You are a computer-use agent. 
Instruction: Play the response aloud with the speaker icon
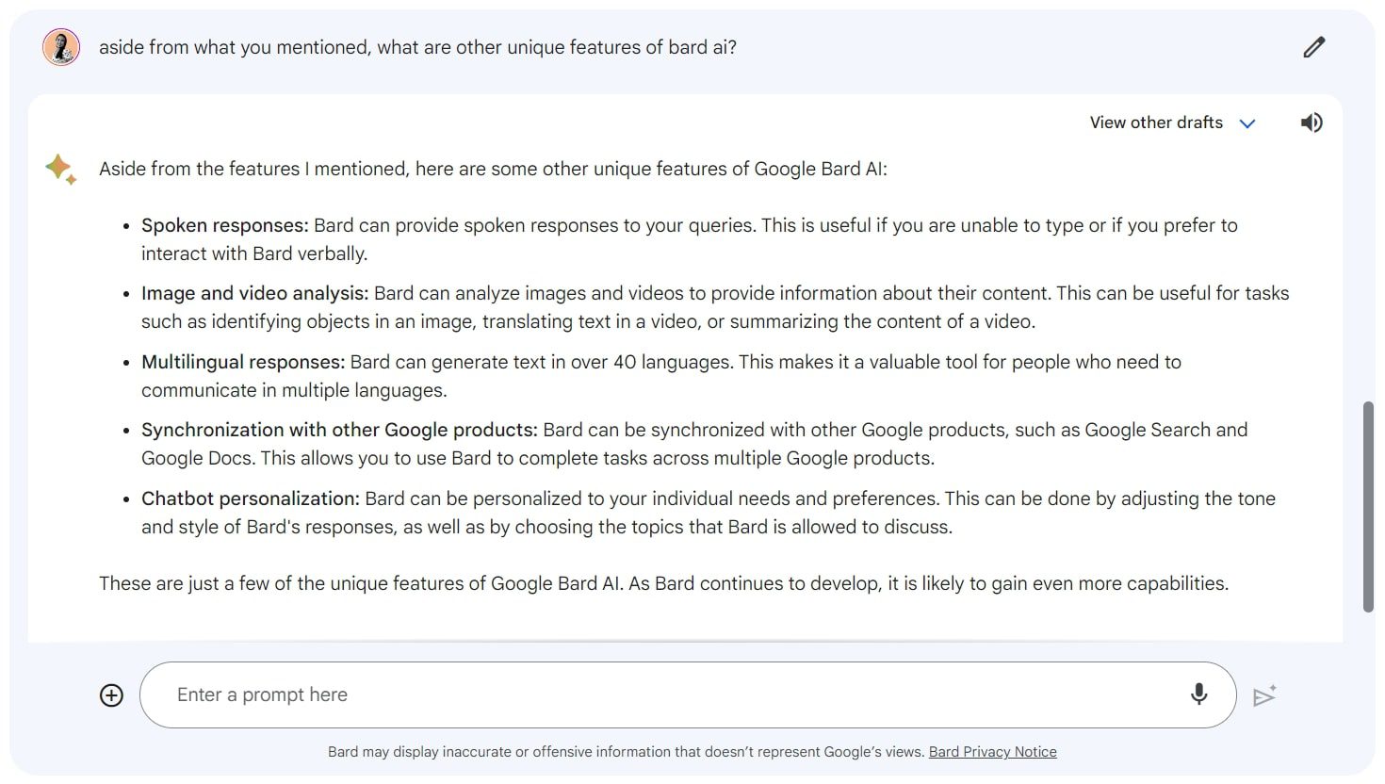pos(1312,122)
